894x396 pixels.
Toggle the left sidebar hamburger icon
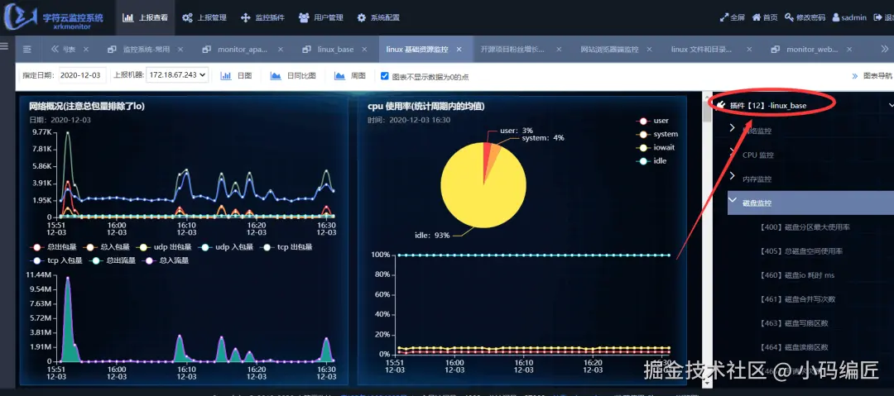click(x=4, y=45)
